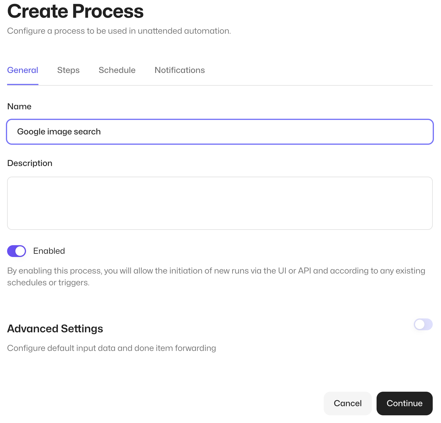
Task: Click the 'Configure a process to be used' subtitle
Action: pos(119,31)
